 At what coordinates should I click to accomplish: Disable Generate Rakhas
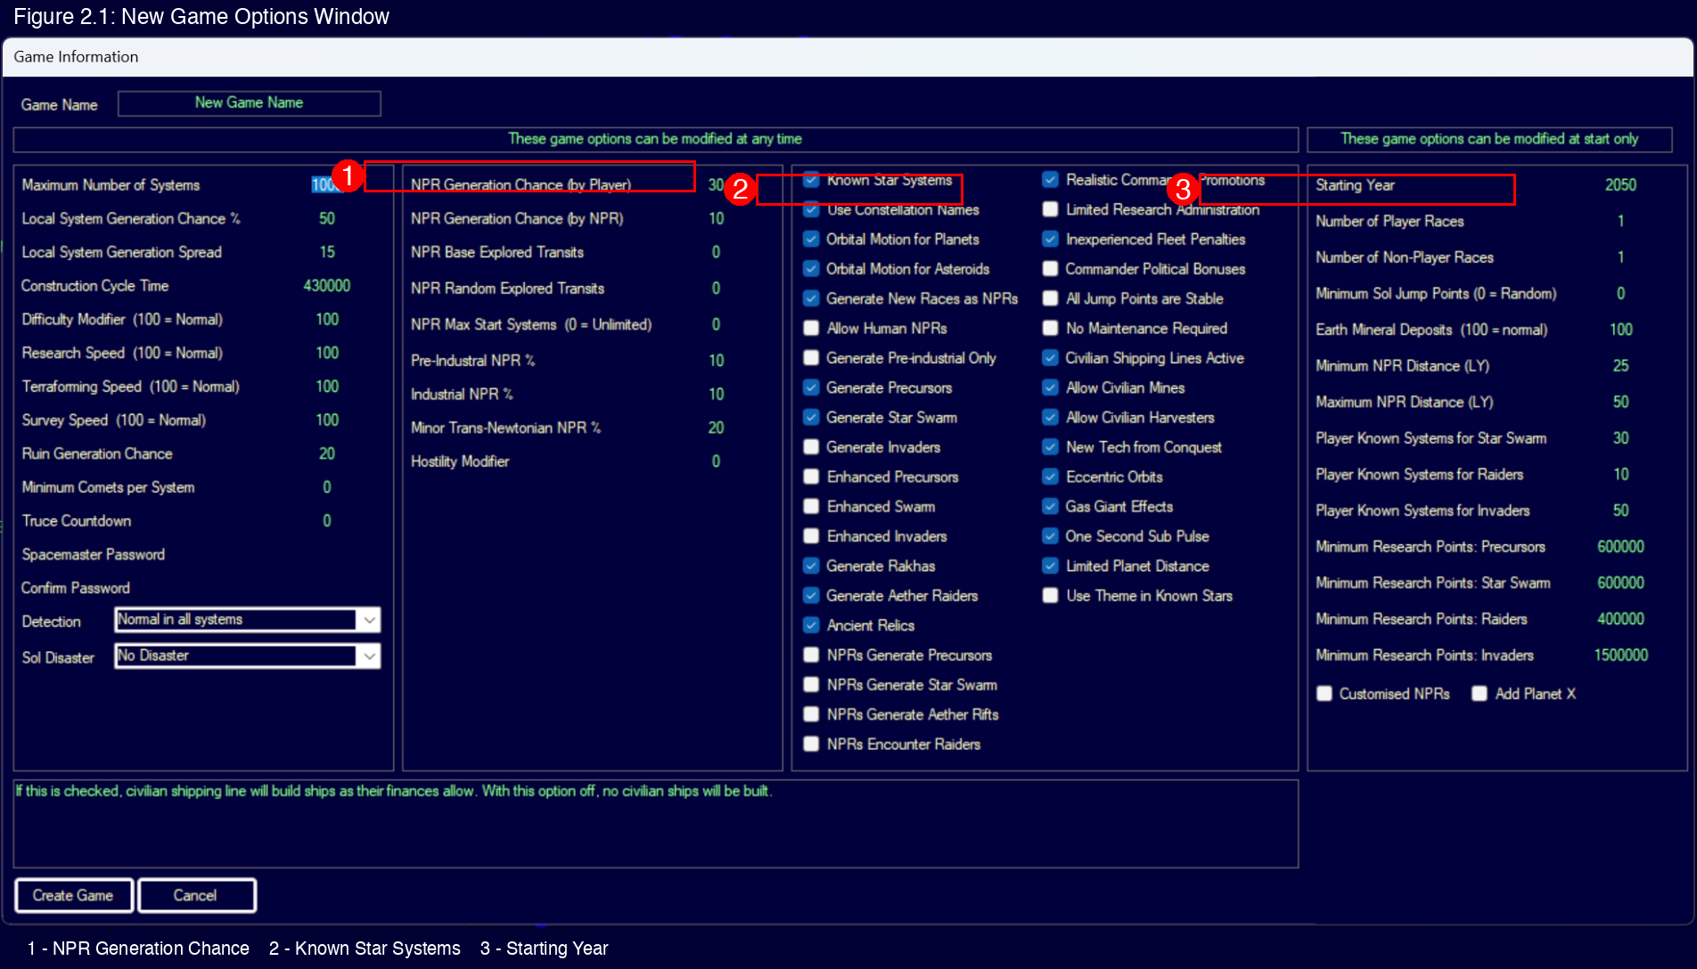coord(811,566)
